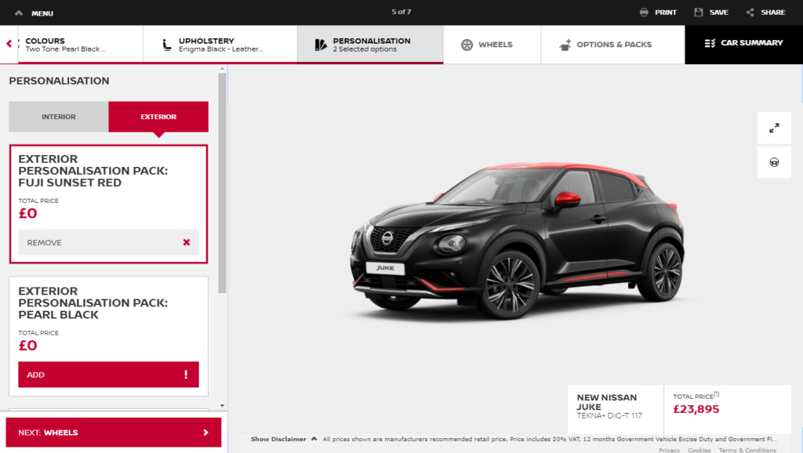Open the Colours step tab
The height and width of the screenshot is (453, 803).
[x=80, y=45]
